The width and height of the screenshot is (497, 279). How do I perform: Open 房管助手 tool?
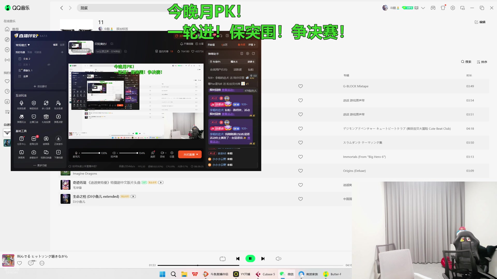coord(34,154)
